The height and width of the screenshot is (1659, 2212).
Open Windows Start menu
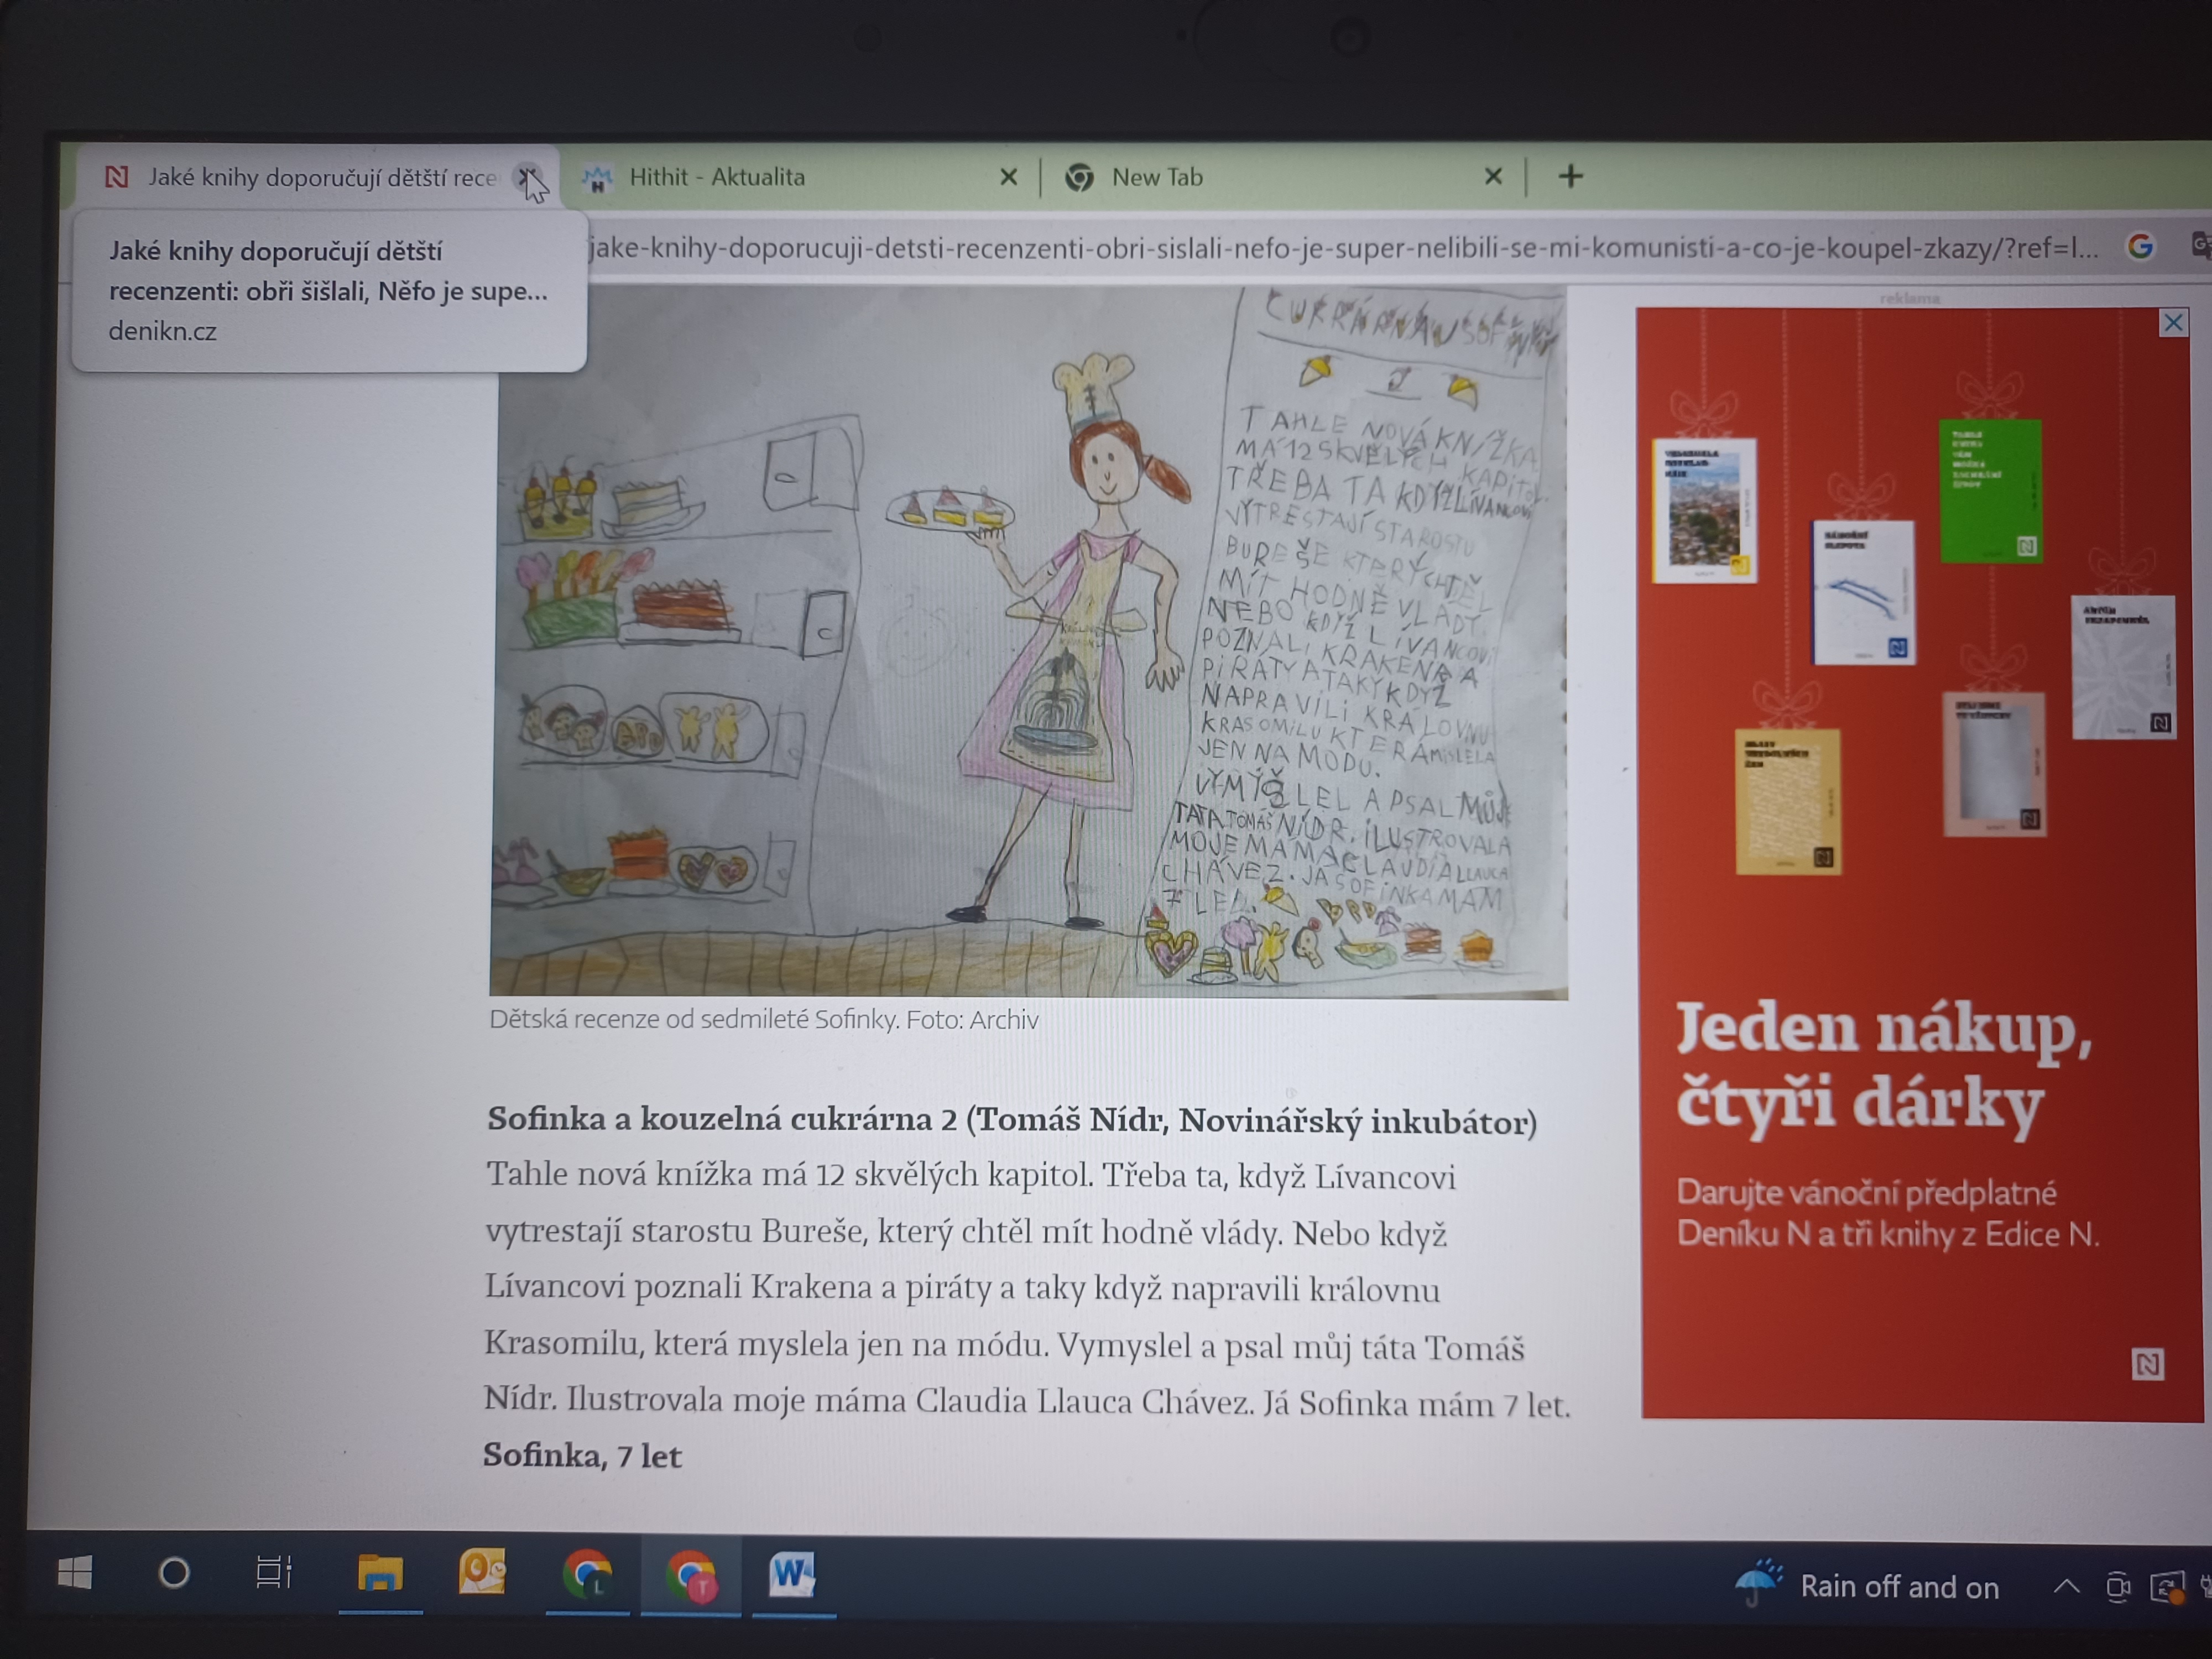75,1573
